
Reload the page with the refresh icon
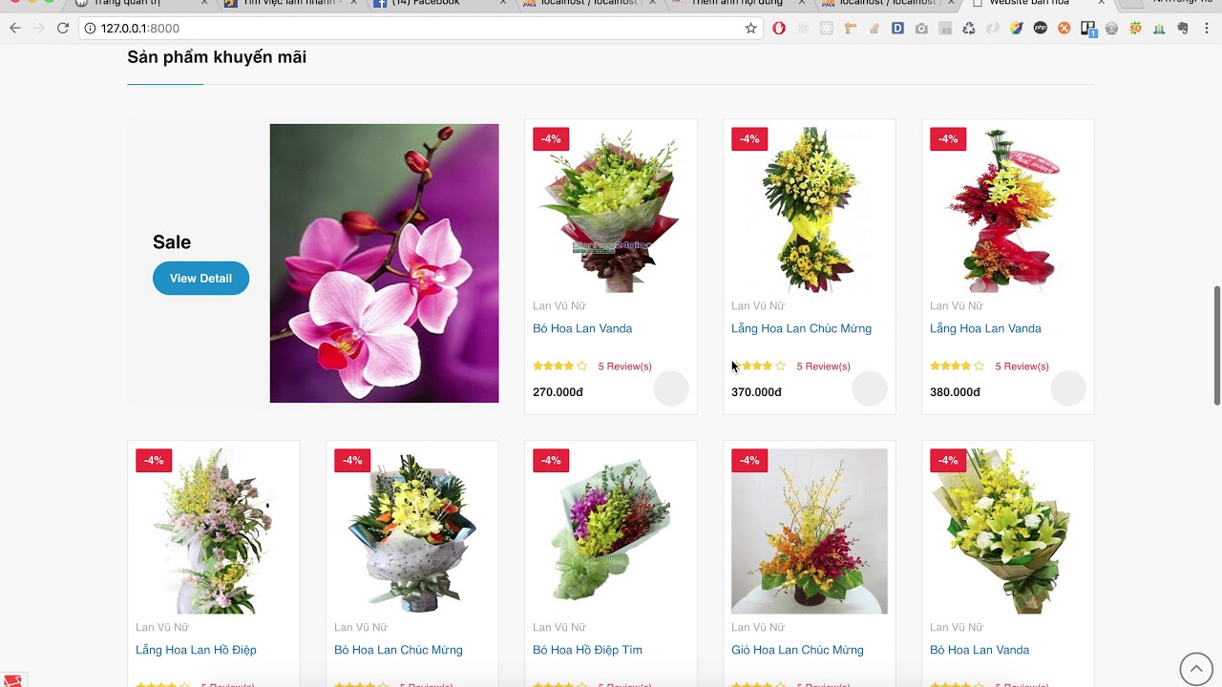63,29
